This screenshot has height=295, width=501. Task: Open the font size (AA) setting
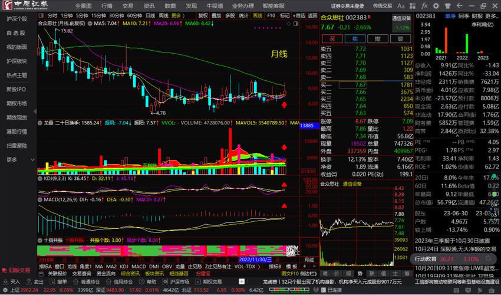coord(401,6)
